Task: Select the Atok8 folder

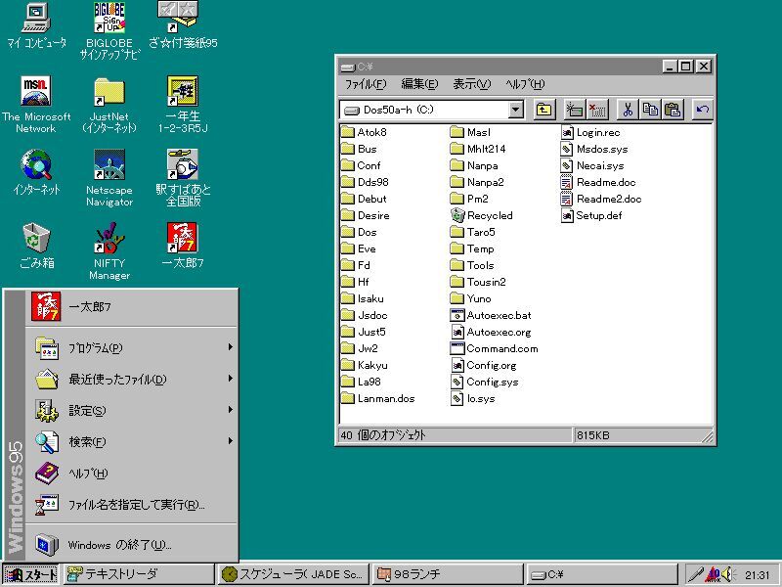Action: tap(364, 132)
